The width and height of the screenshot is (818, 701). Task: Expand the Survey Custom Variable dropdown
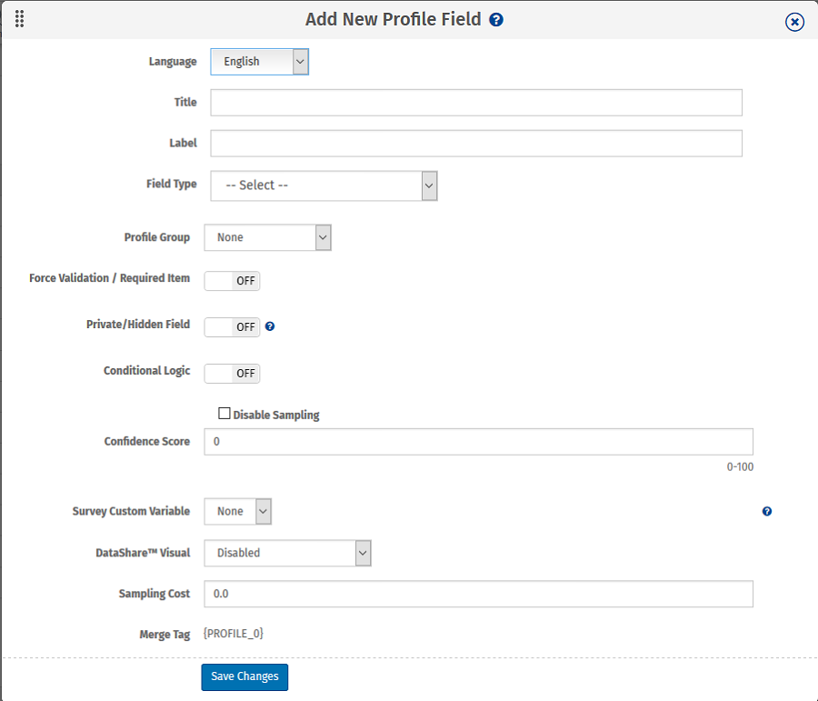click(x=238, y=512)
